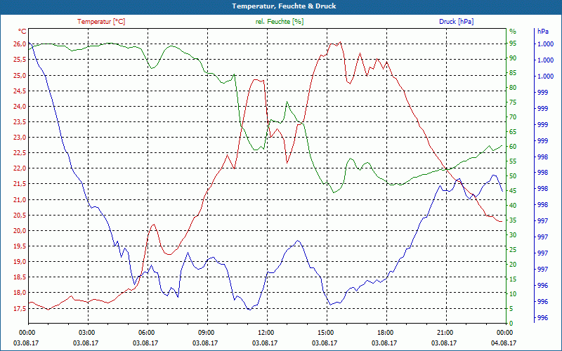
Task: Click the '25,5' temperature axis value
Action: point(20,60)
